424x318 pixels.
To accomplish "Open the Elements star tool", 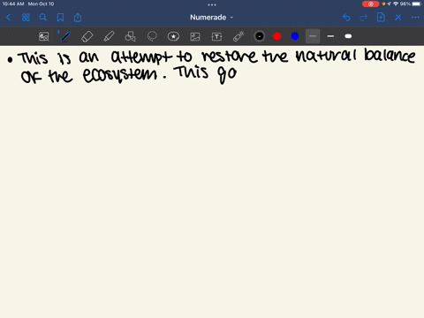I will (173, 36).
